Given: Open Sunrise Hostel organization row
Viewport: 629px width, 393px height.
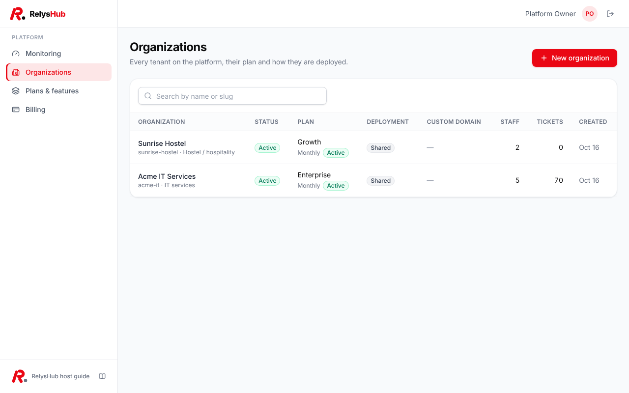Looking at the screenshot, I should click(373, 147).
